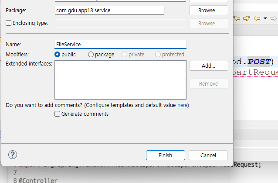Expand the Back history dropdown arrow

point(265,18)
